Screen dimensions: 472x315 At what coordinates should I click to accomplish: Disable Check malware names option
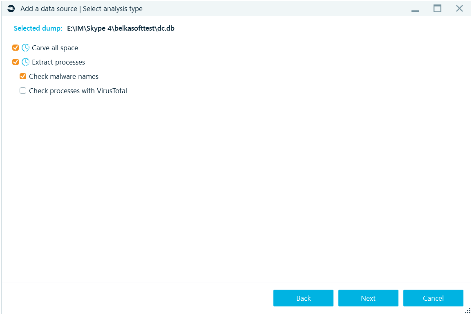click(x=23, y=76)
